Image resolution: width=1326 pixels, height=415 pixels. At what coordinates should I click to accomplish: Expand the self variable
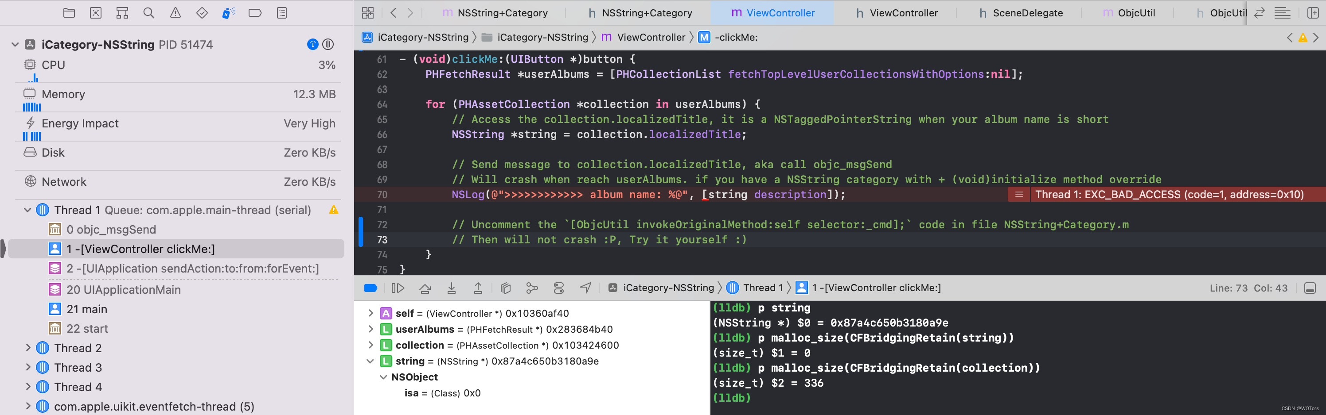[x=370, y=313]
